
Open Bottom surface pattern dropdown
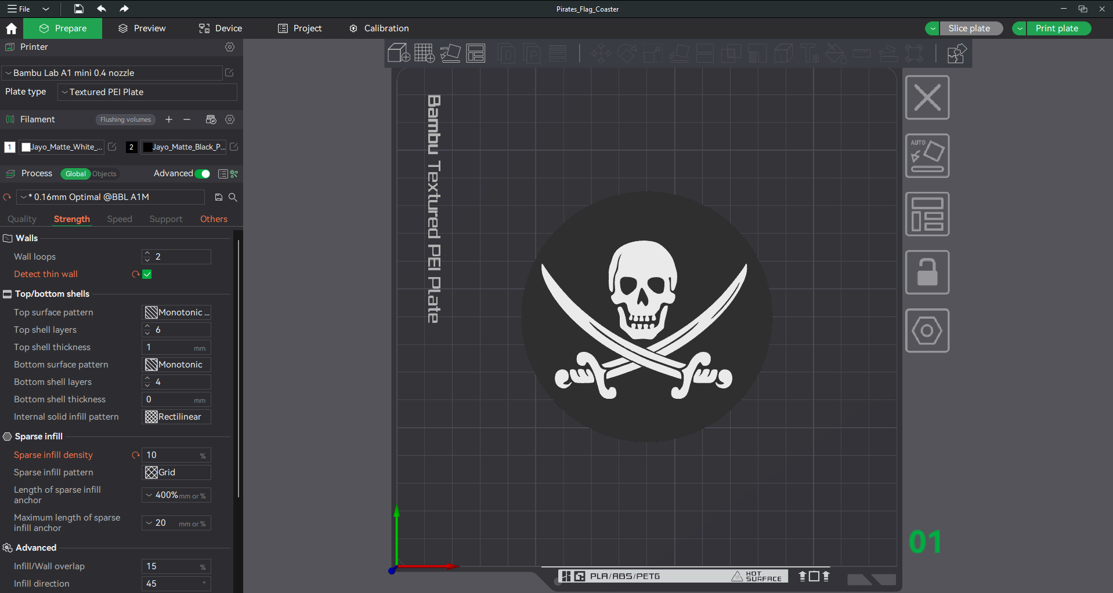pos(176,365)
